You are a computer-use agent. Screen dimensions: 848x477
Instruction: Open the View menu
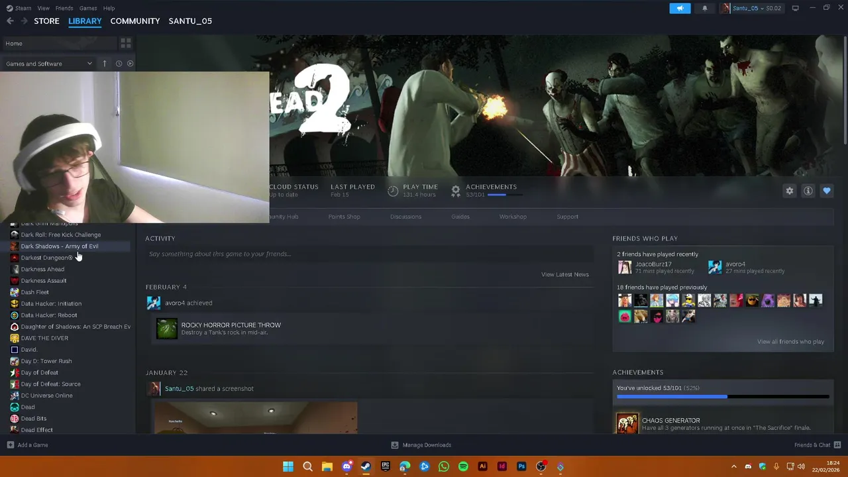click(43, 8)
